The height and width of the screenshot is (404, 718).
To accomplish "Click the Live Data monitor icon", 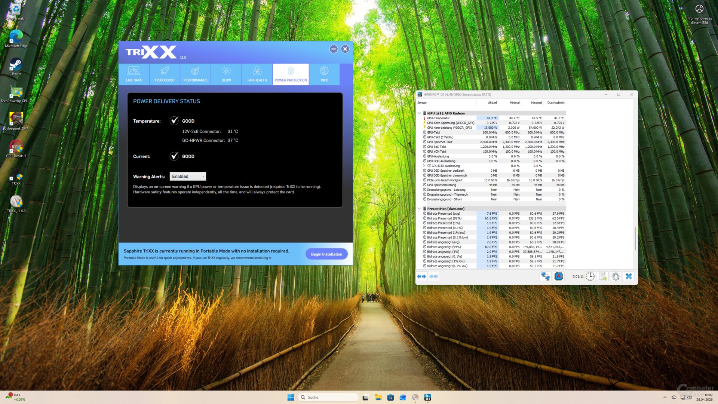I will click(x=134, y=71).
